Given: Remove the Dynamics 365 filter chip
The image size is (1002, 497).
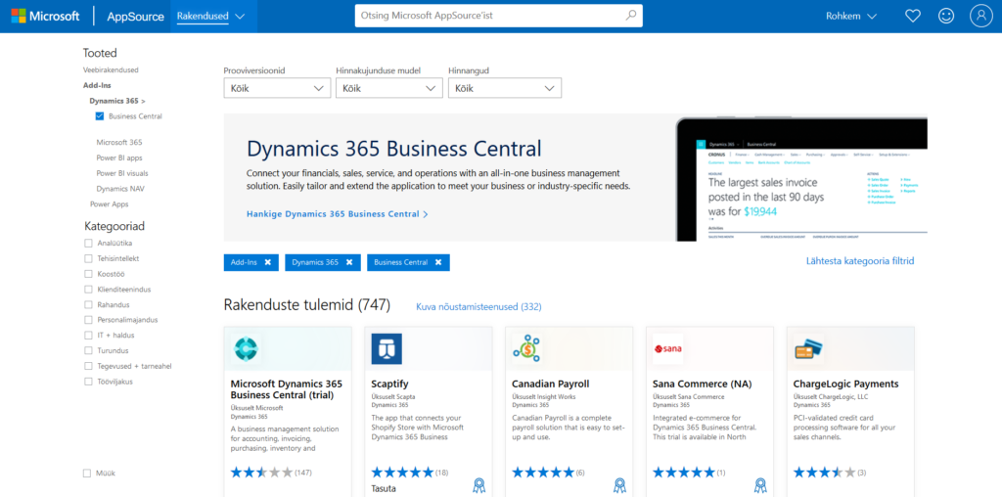Looking at the screenshot, I should (x=349, y=262).
